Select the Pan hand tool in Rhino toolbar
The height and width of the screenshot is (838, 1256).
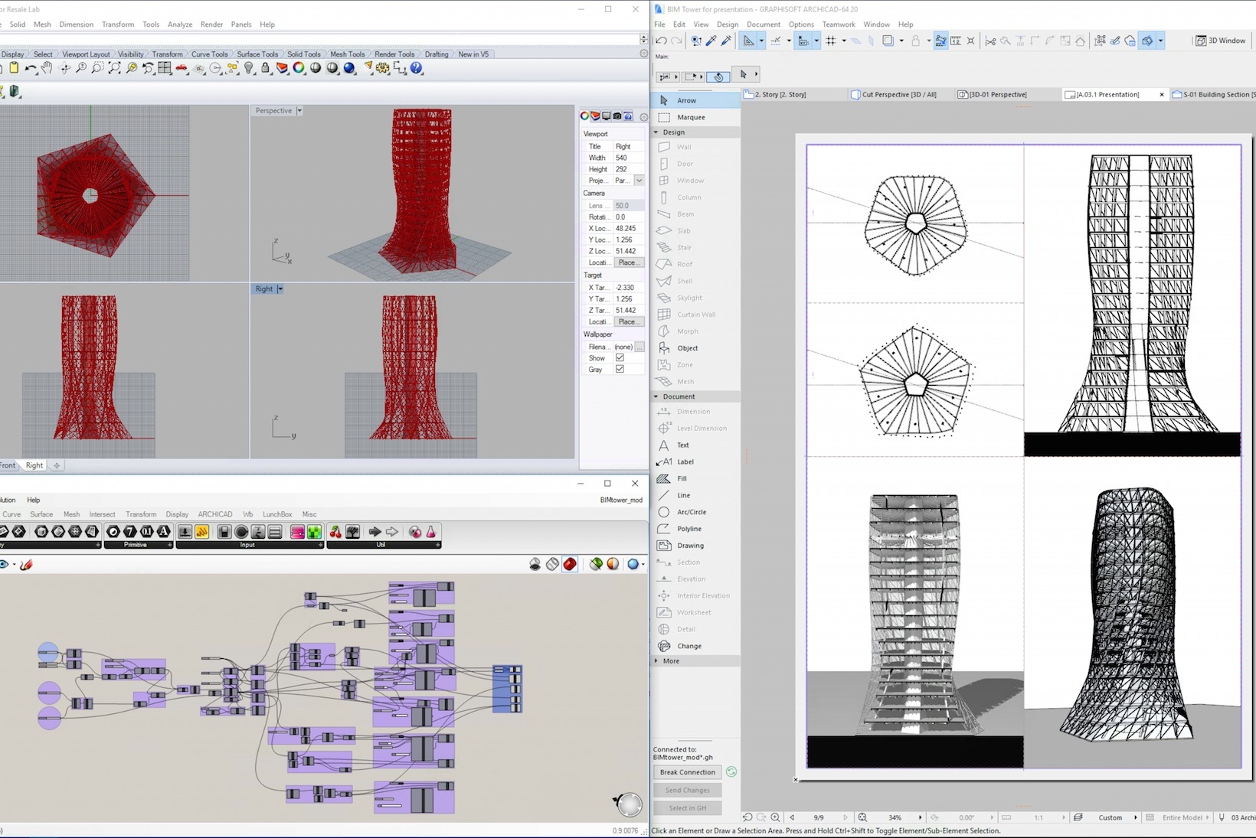click(47, 68)
